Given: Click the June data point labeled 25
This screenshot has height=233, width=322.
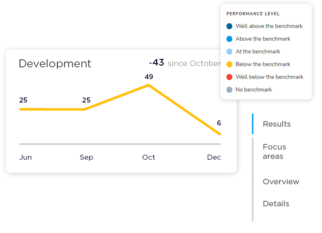Looking at the screenshot, I should point(21,109).
